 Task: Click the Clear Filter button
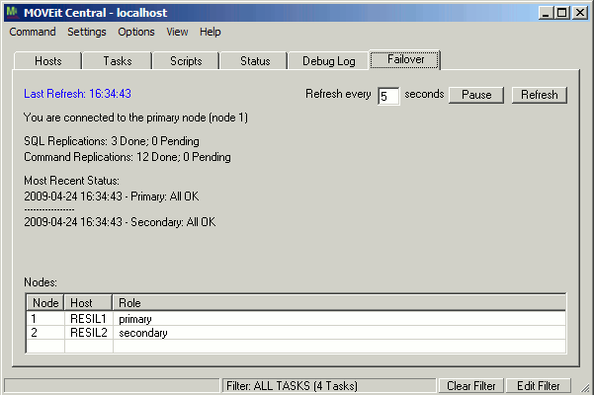click(470, 386)
